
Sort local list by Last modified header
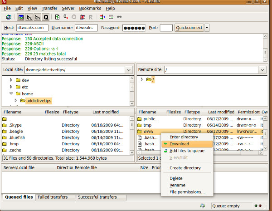[106, 112]
